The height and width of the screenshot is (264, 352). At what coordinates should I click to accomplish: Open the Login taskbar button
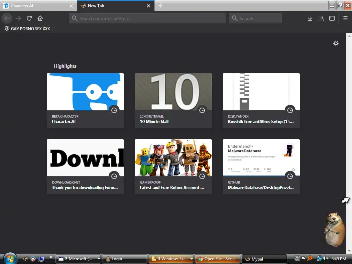coord(124,259)
